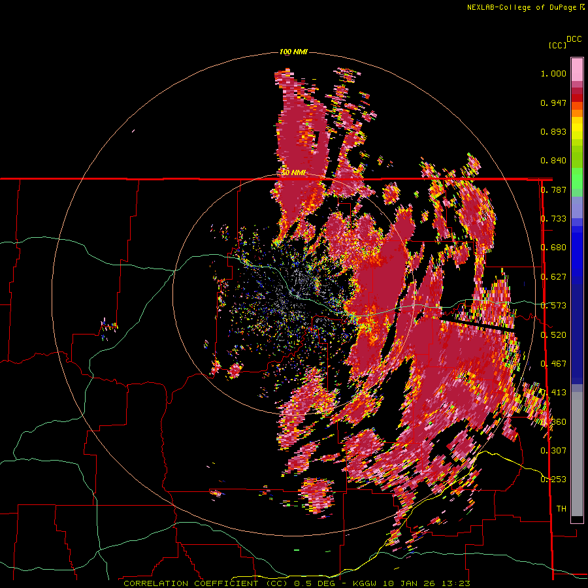The width and height of the screenshot is (588, 588).
Task: Click the 50 NMI range ring label
Action: [x=293, y=172]
